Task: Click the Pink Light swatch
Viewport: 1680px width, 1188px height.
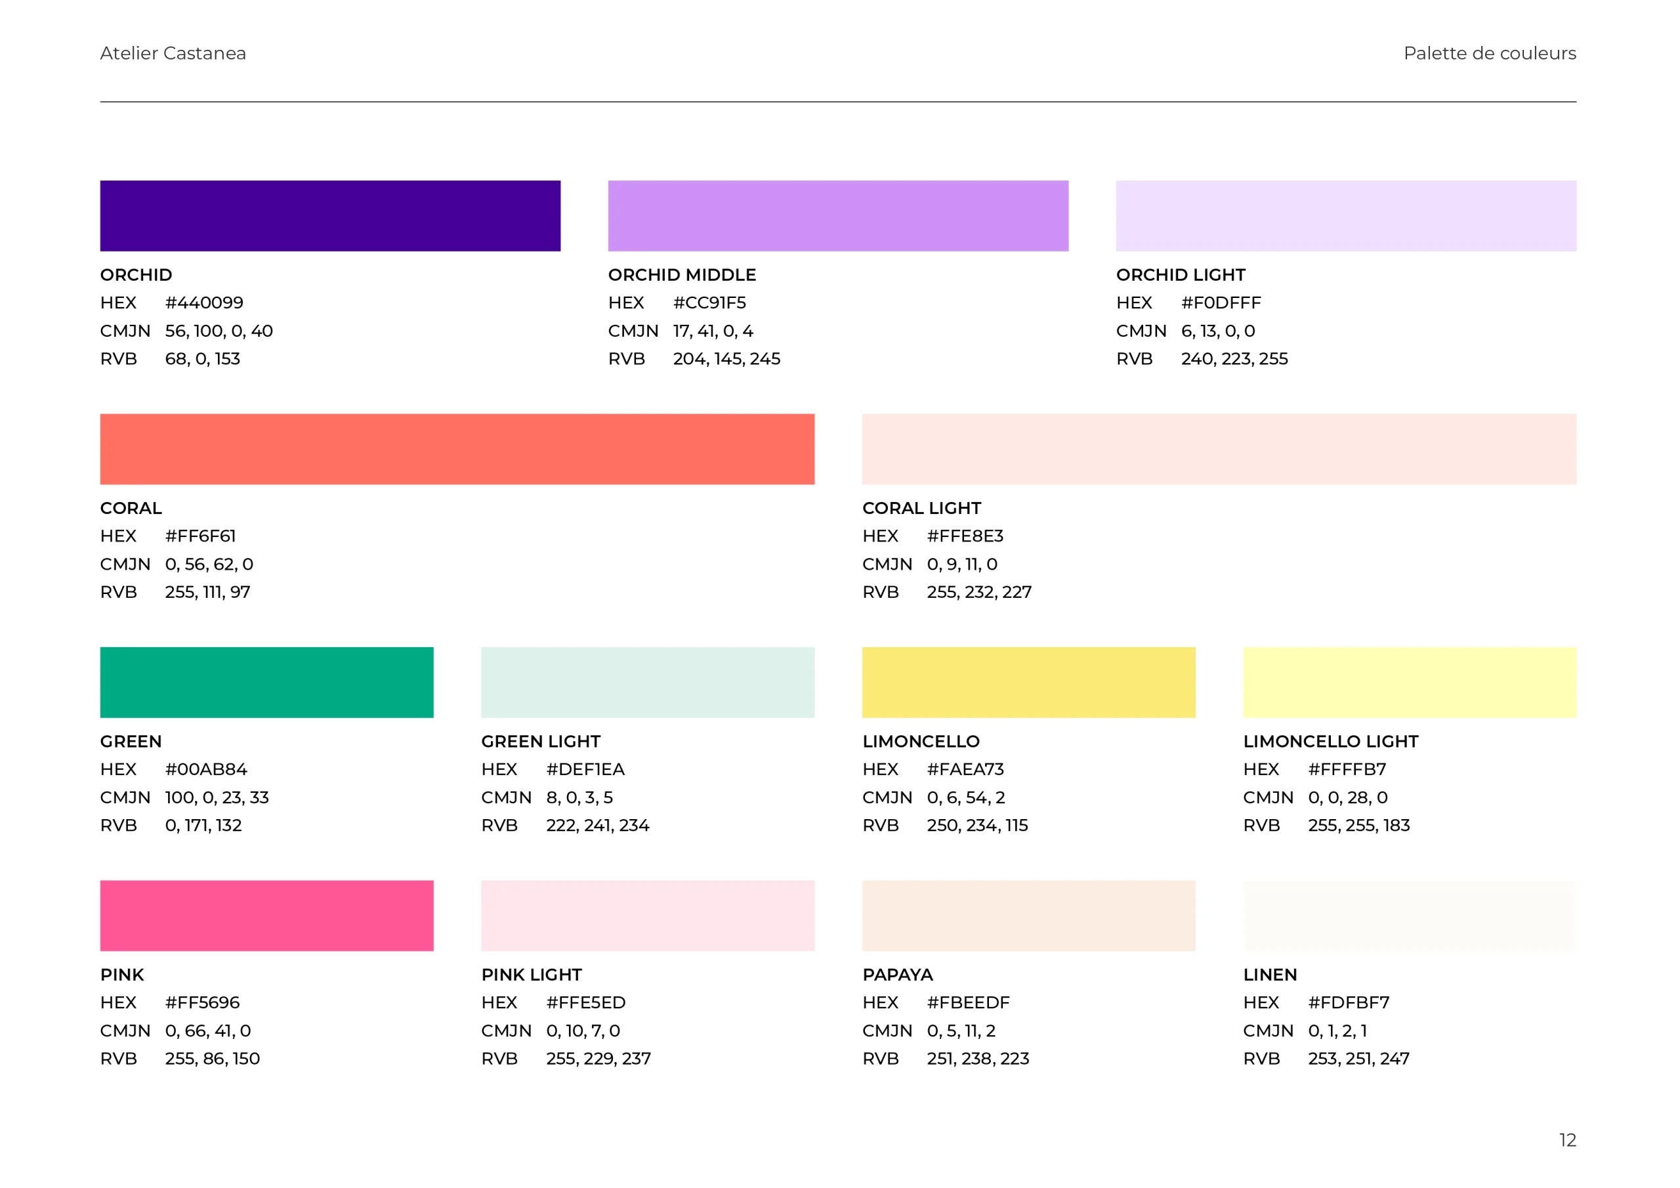Action: click(648, 915)
